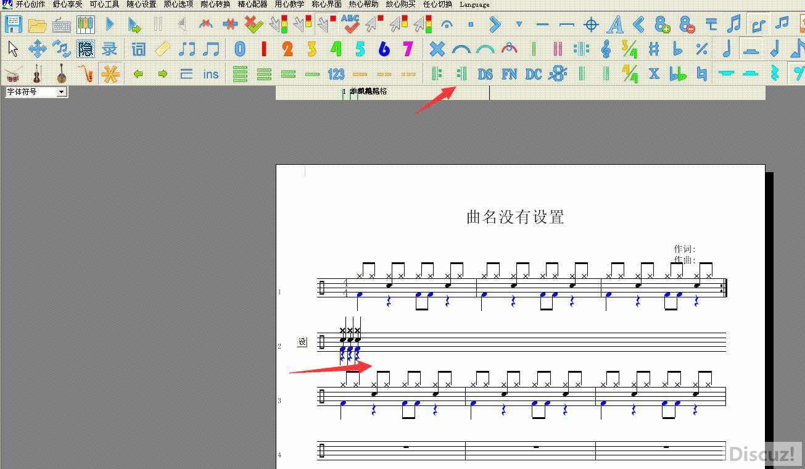This screenshot has height=469, width=805.
Task: Click the large letter A text icon
Action: pyautogui.click(x=615, y=25)
